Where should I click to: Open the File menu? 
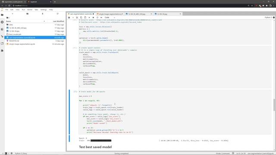(x=7, y=9)
